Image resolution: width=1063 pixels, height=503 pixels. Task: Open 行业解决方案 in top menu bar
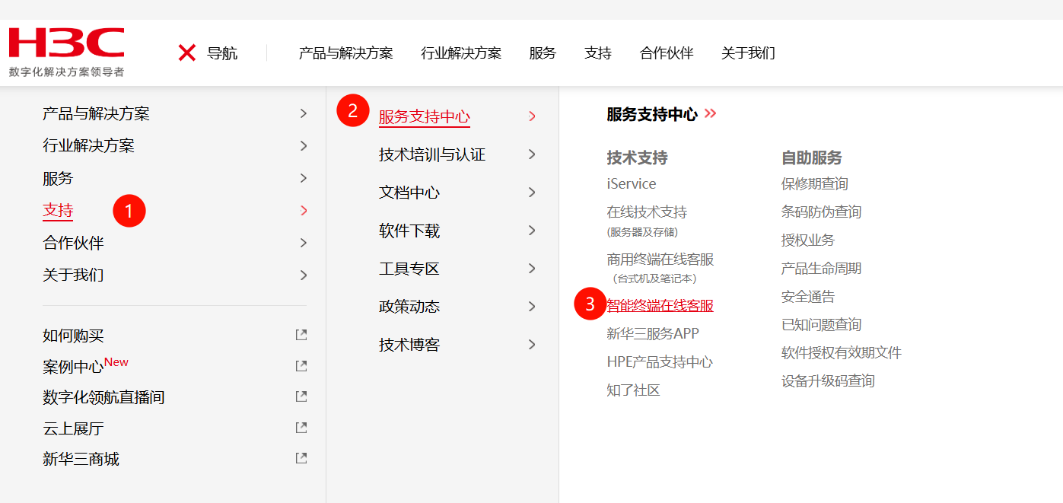pyautogui.click(x=461, y=53)
